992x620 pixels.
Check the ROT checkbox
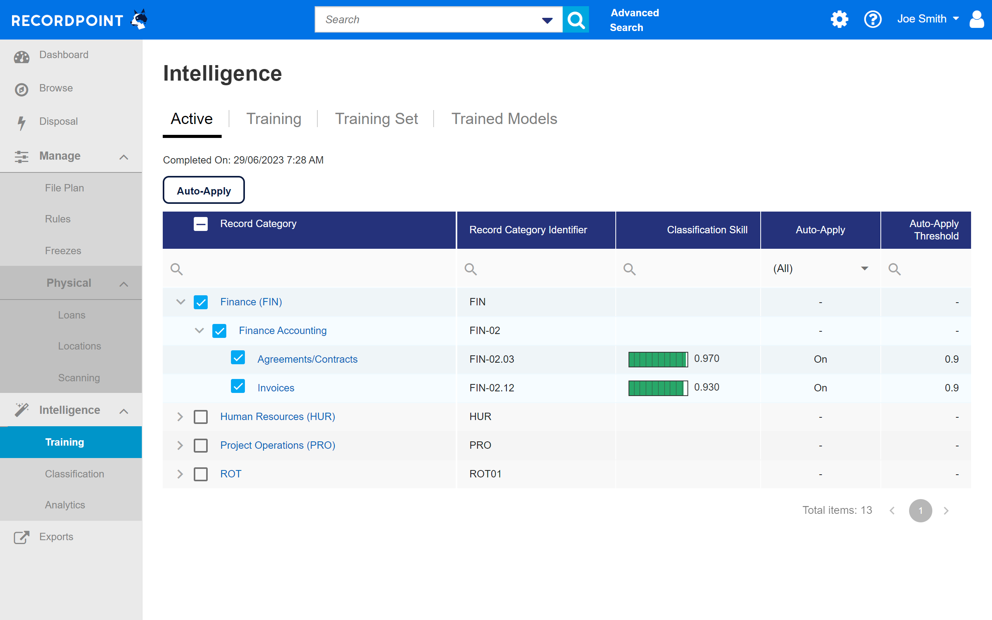coord(201,474)
